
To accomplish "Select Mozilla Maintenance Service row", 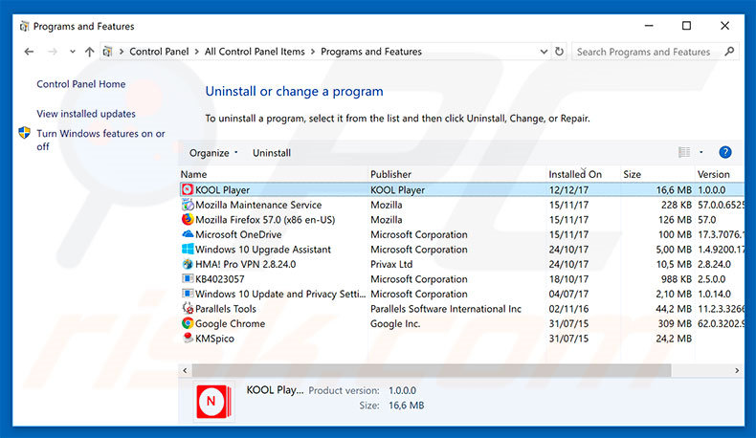I will click(462, 205).
